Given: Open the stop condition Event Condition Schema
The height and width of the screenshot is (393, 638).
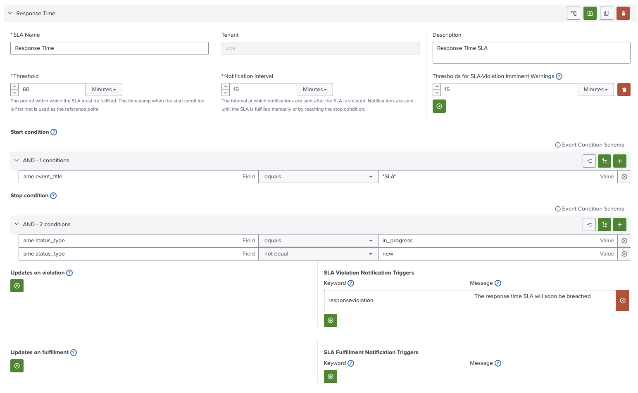Looking at the screenshot, I should (589, 208).
